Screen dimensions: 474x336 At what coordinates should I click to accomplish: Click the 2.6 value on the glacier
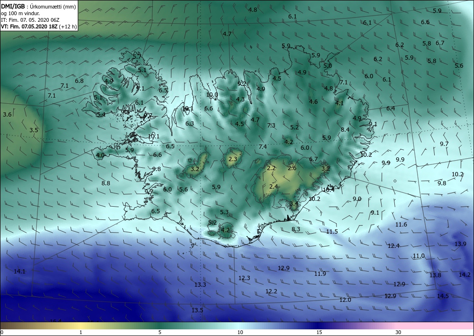pyautogui.click(x=292, y=168)
